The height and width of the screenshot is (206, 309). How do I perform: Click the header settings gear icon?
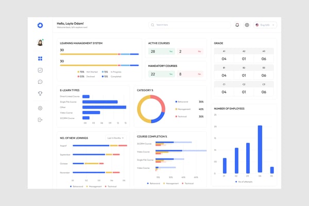[x=247, y=25]
